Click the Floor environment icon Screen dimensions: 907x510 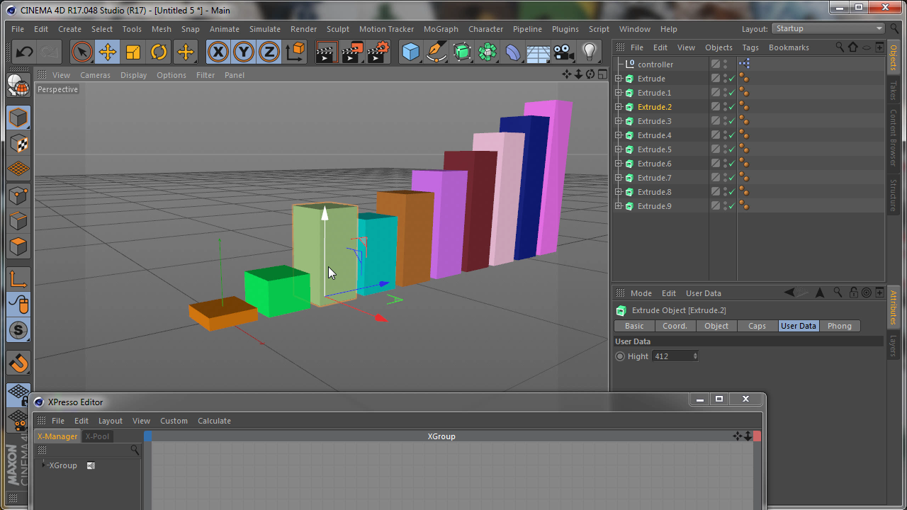point(539,52)
